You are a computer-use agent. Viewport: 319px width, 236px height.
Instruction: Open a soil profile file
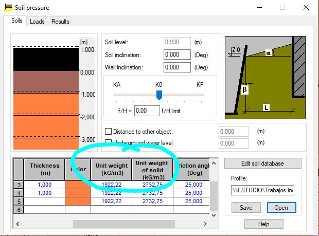point(281,208)
